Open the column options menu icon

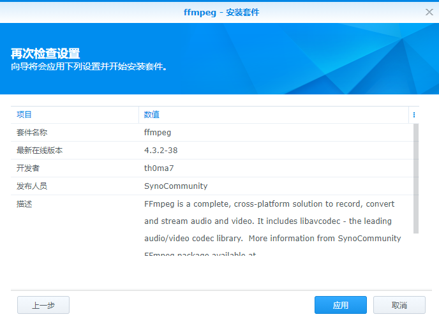tap(414, 115)
